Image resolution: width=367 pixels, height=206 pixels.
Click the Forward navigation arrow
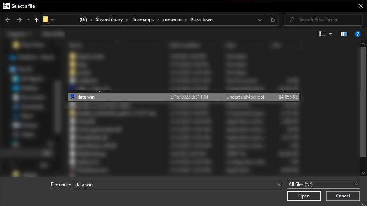click(x=19, y=20)
